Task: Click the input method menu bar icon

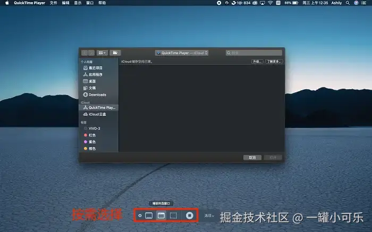Action: pos(278,3)
